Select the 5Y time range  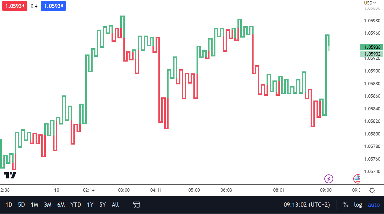click(102, 205)
